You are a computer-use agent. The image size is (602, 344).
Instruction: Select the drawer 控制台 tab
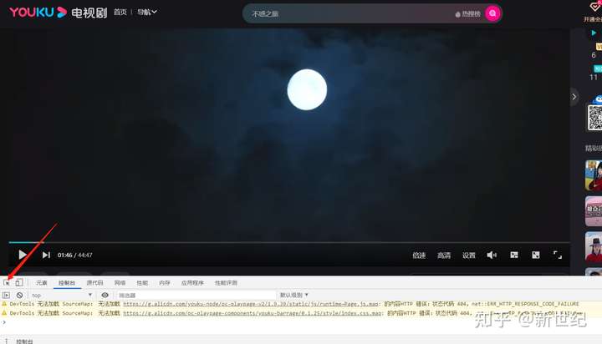coord(24,341)
